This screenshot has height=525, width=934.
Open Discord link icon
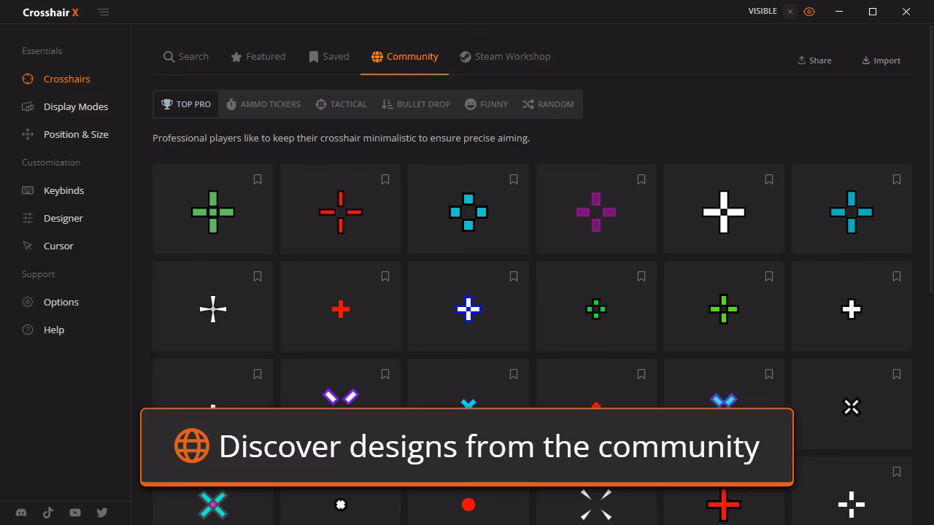click(21, 513)
